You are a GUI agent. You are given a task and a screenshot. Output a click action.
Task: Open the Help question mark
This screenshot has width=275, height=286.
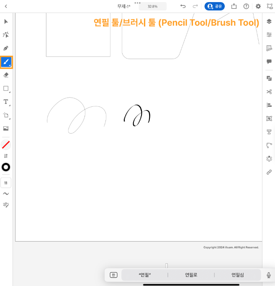tap(246, 6)
